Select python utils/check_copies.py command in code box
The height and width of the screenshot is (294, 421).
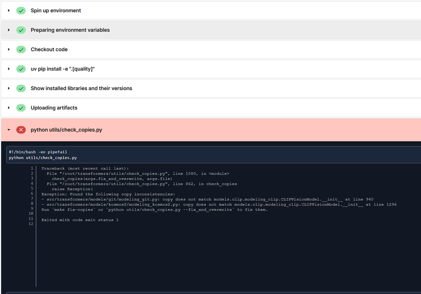pos(43,158)
